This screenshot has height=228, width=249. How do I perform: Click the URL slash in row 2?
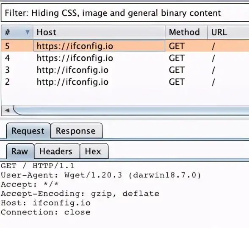pos(213,82)
